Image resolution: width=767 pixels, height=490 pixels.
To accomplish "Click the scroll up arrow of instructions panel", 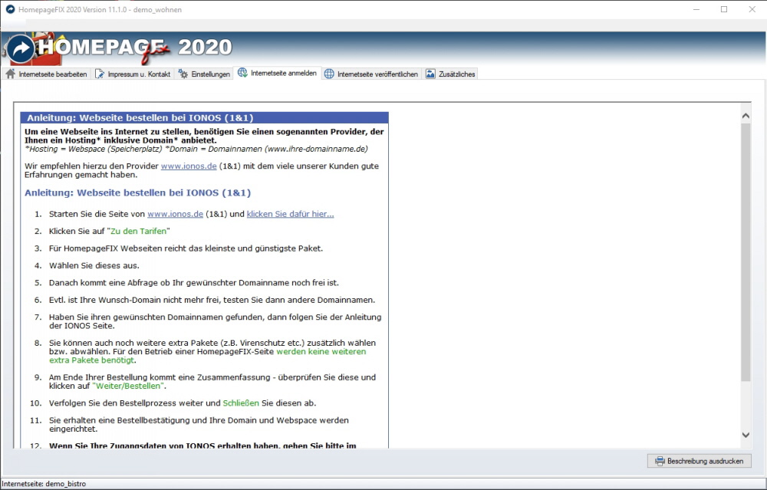I will tap(746, 116).
